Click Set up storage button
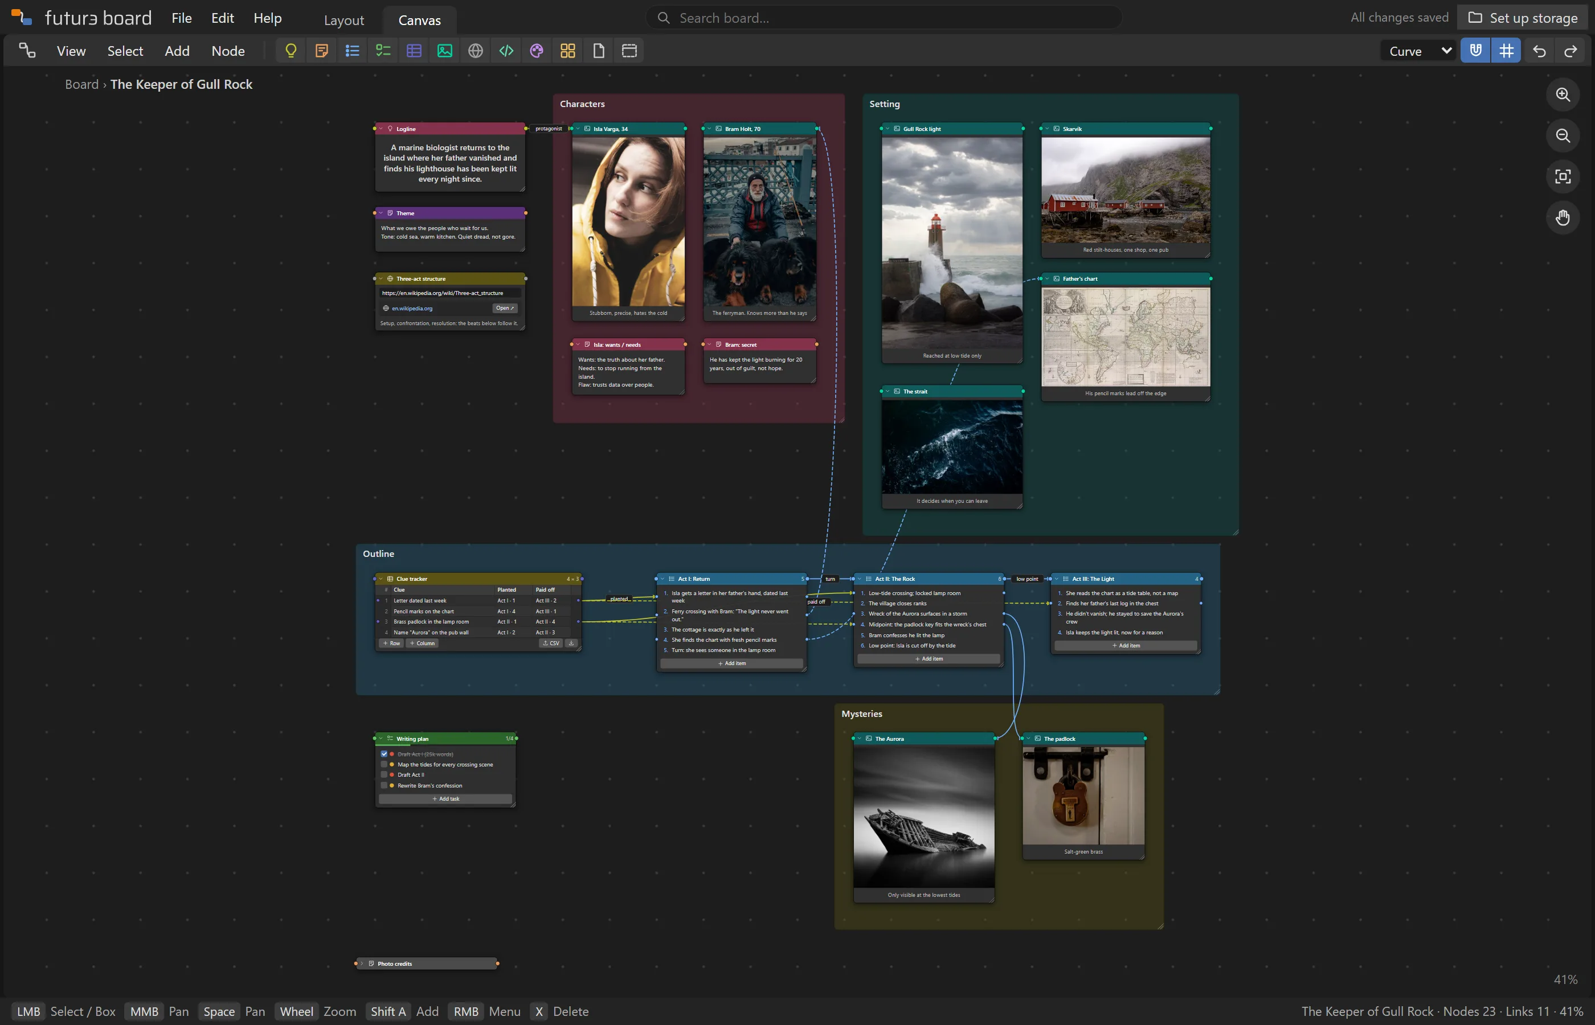Image resolution: width=1595 pixels, height=1025 pixels. (x=1523, y=18)
